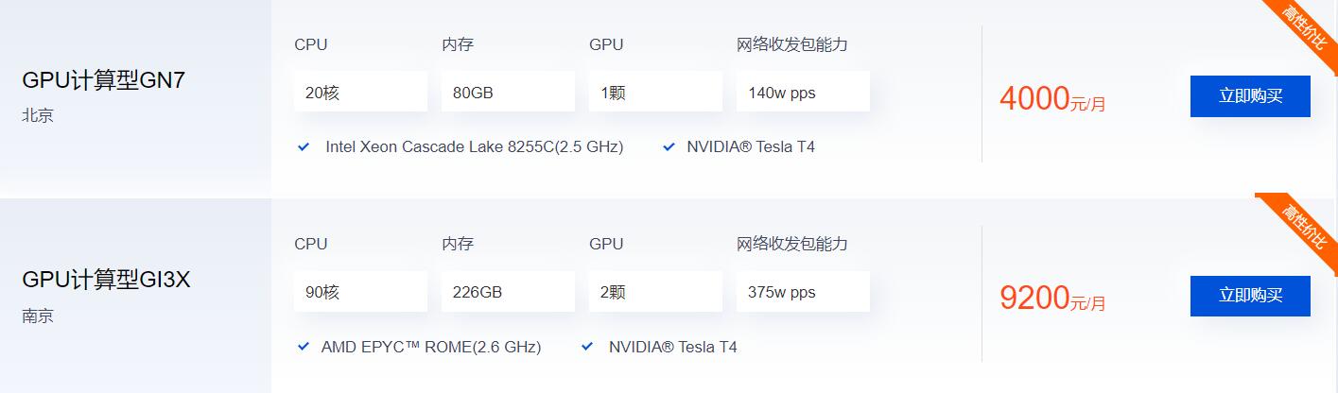The image size is (1338, 393).
Task: Click the 20核 CPU field
Action: 360,93
